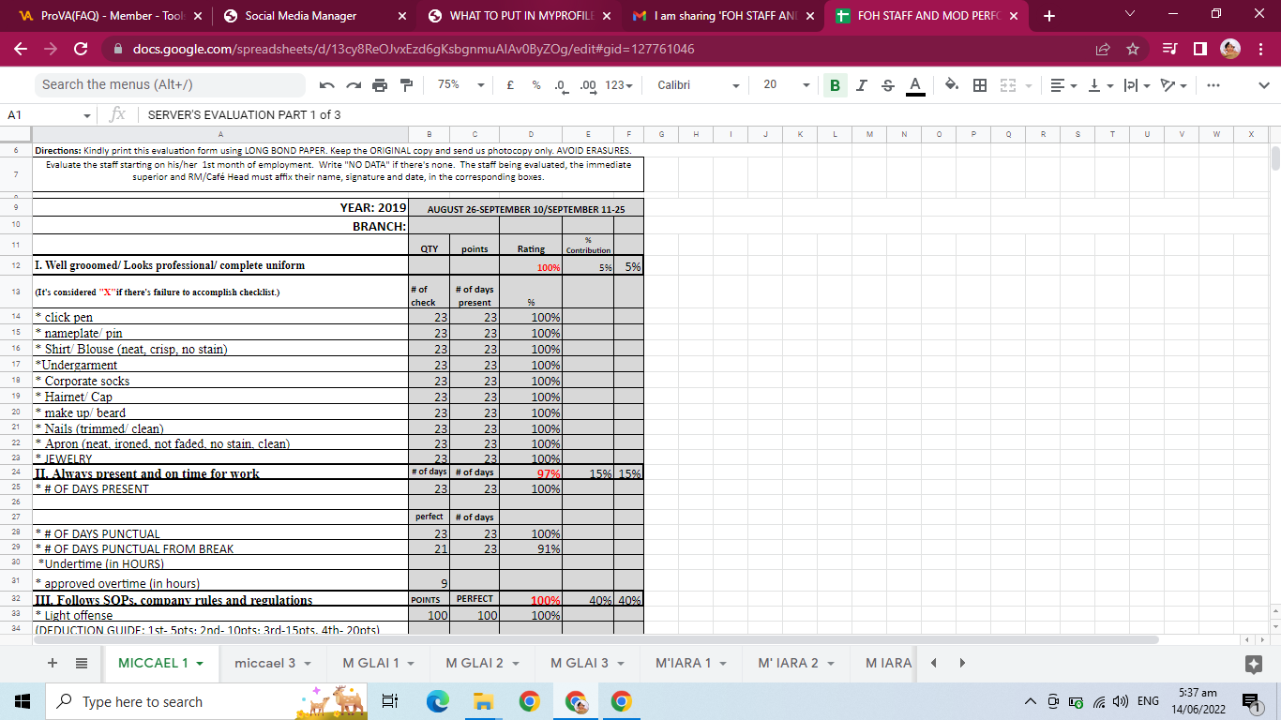Open the text color picker
This screenshot has height=720, width=1281.
pos(916,85)
